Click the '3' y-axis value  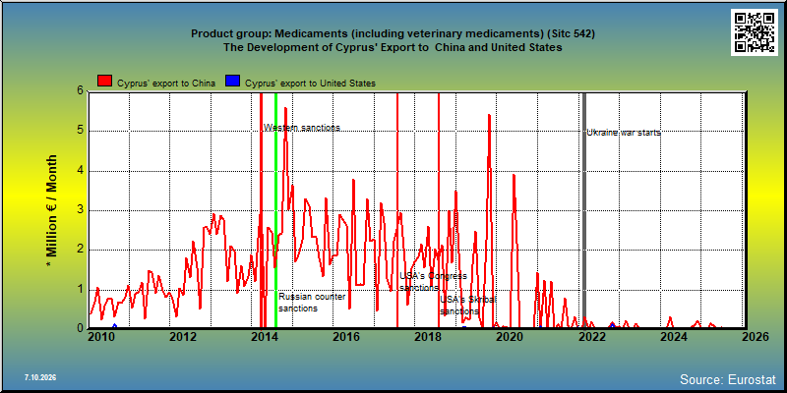80,210
